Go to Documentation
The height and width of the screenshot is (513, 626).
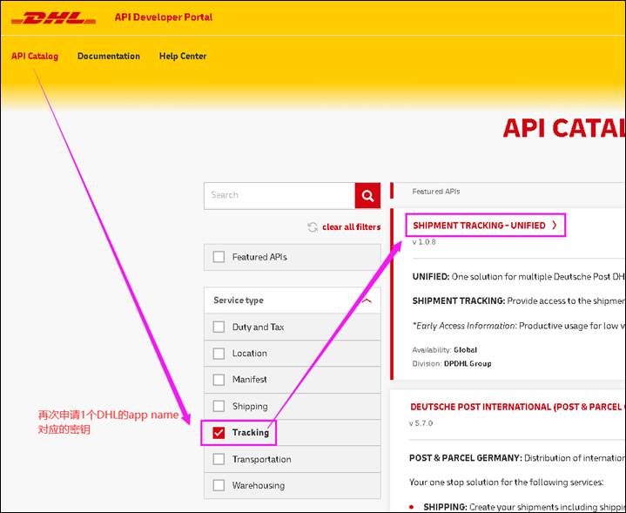[x=109, y=56]
